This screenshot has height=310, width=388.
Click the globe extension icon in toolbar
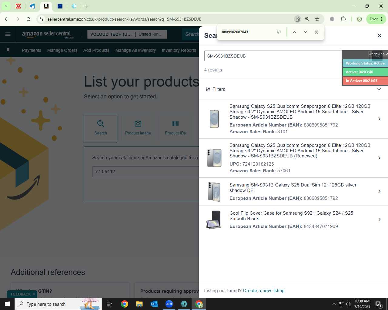pos(332,19)
